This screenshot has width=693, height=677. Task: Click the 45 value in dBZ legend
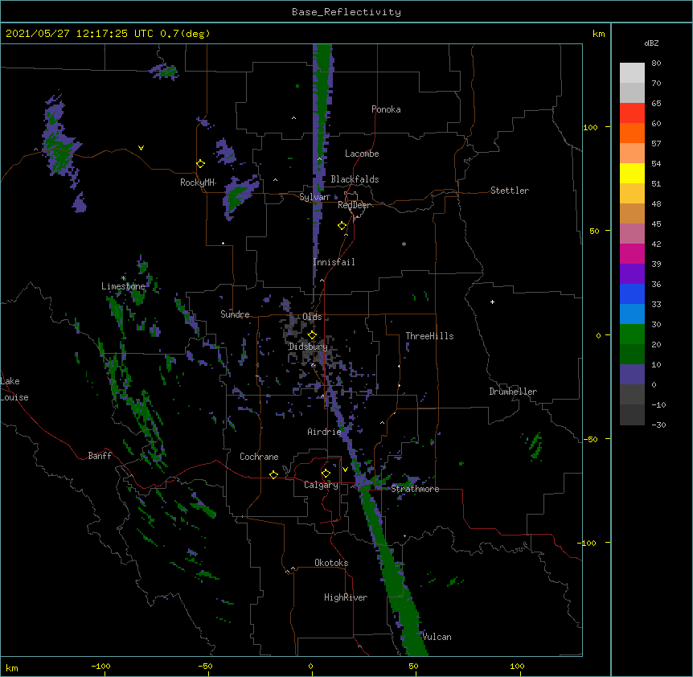click(x=656, y=224)
